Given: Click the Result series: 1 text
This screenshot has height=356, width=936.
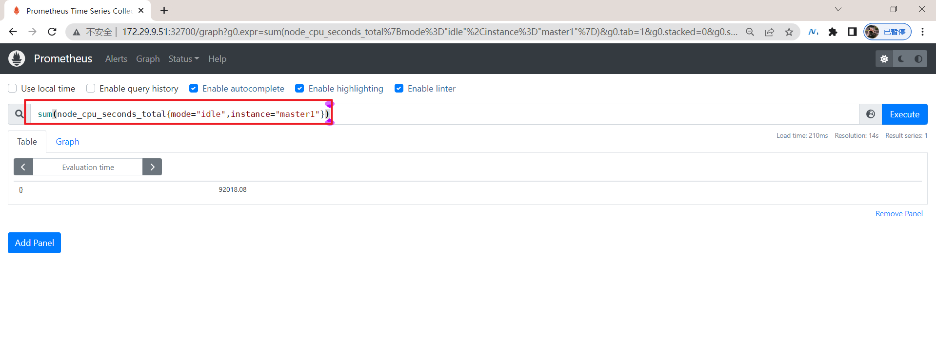Looking at the screenshot, I should coord(906,135).
